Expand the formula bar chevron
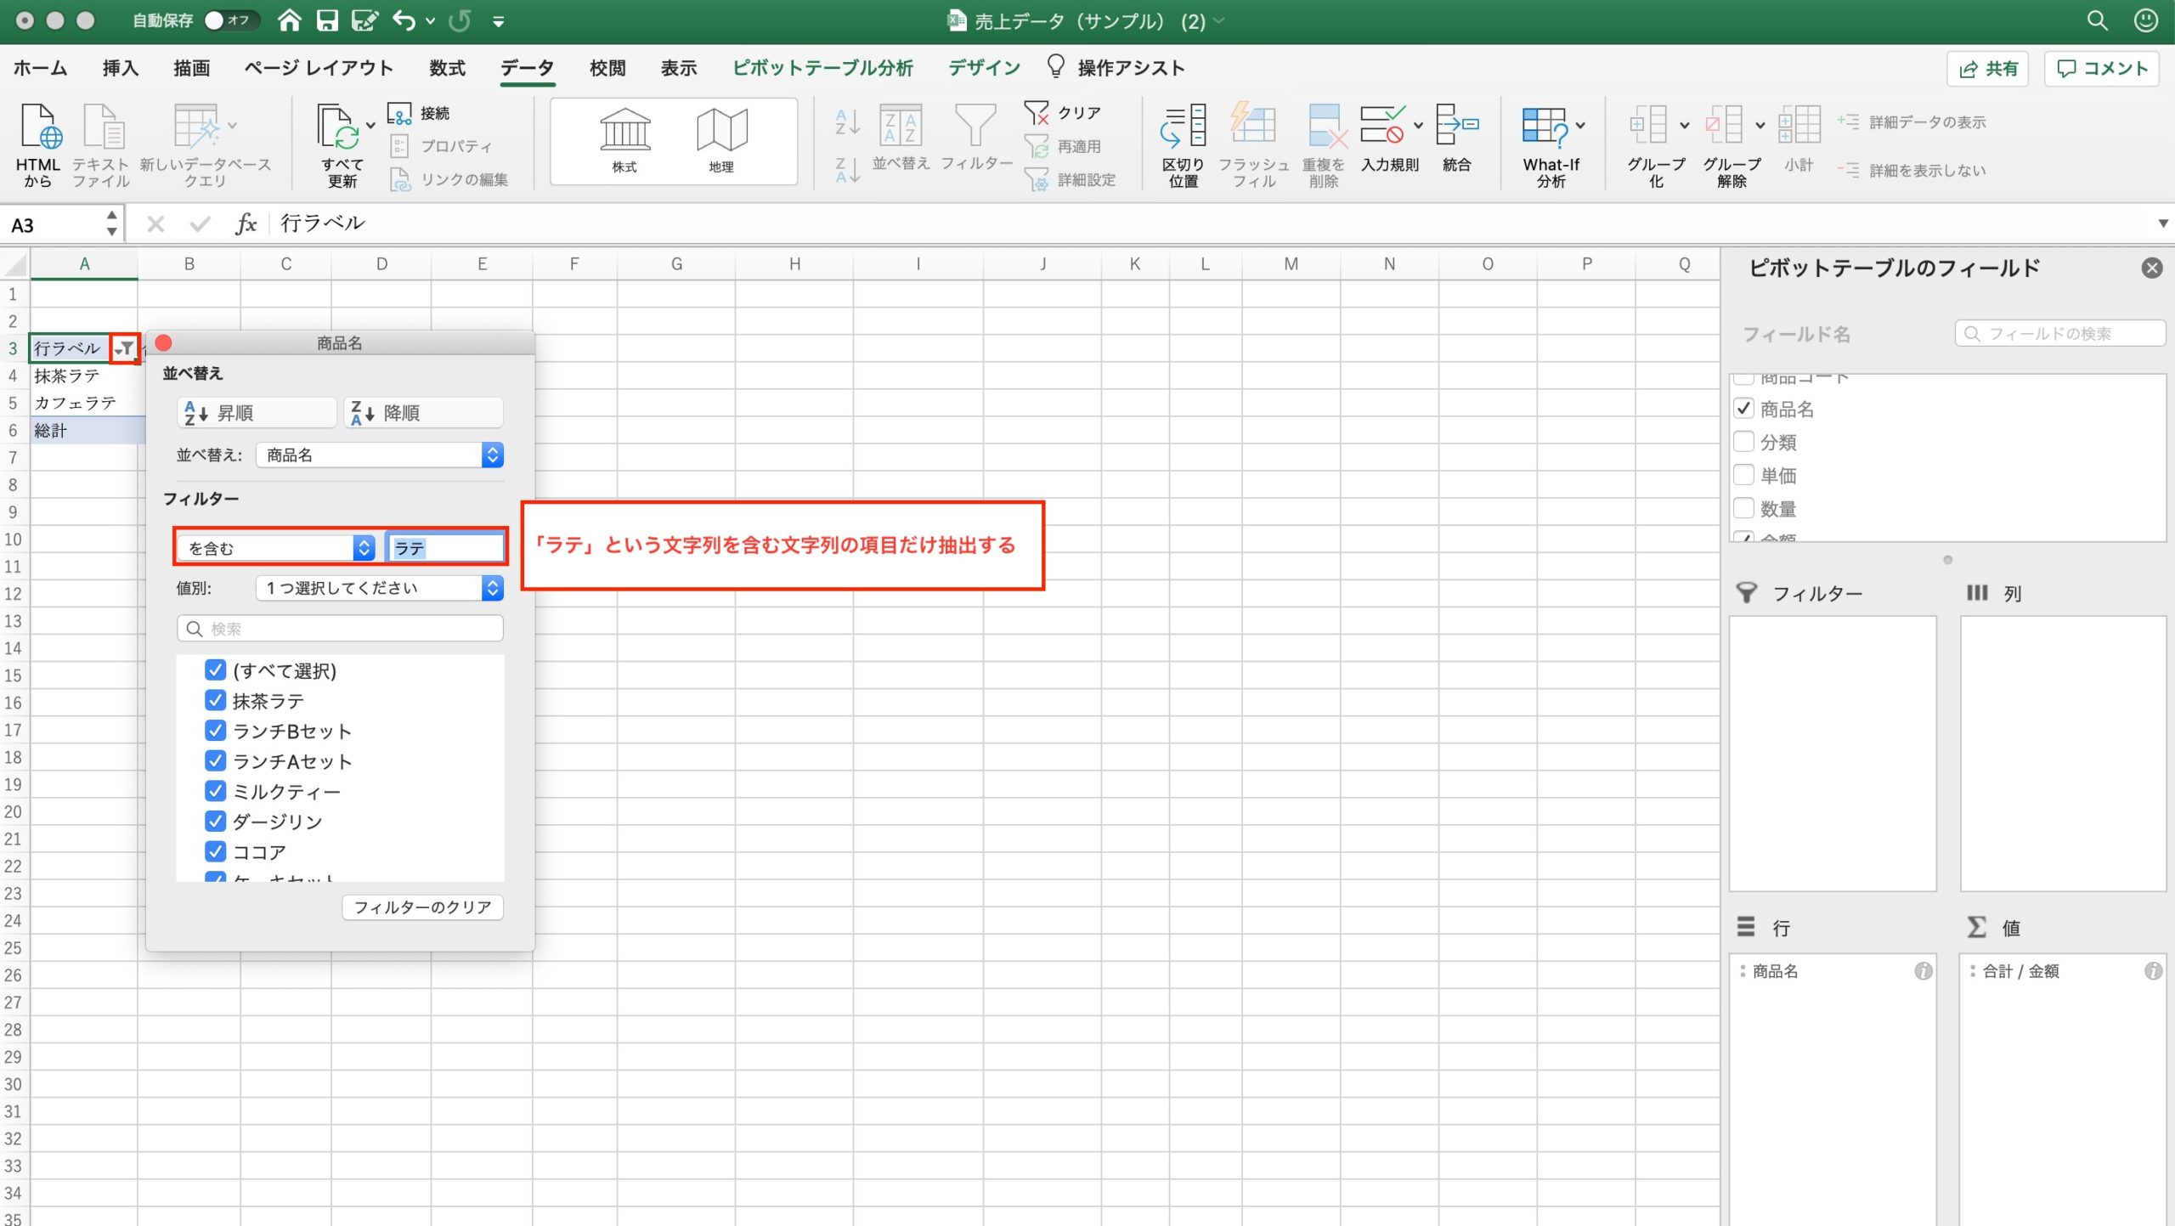This screenshot has height=1226, width=2175. pos(2162,223)
